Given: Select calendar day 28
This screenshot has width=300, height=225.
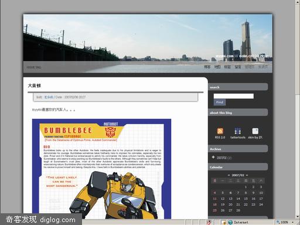Looking at the screenshot, I should tap(238, 210).
